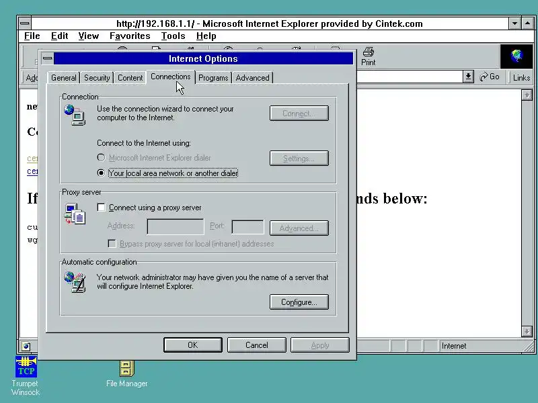Click the Apply button
538x403 pixels.
pyautogui.click(x=320, y=345)
